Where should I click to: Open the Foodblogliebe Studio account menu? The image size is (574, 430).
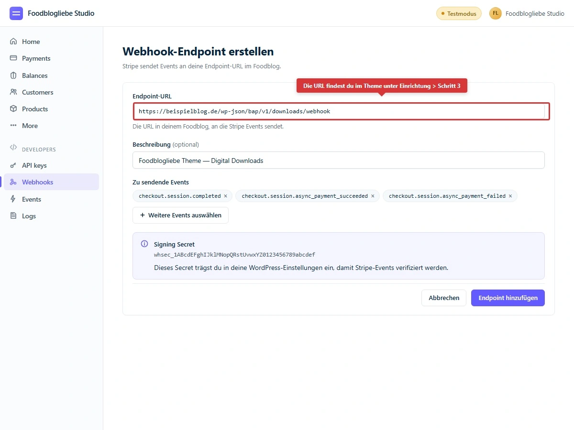527,13
